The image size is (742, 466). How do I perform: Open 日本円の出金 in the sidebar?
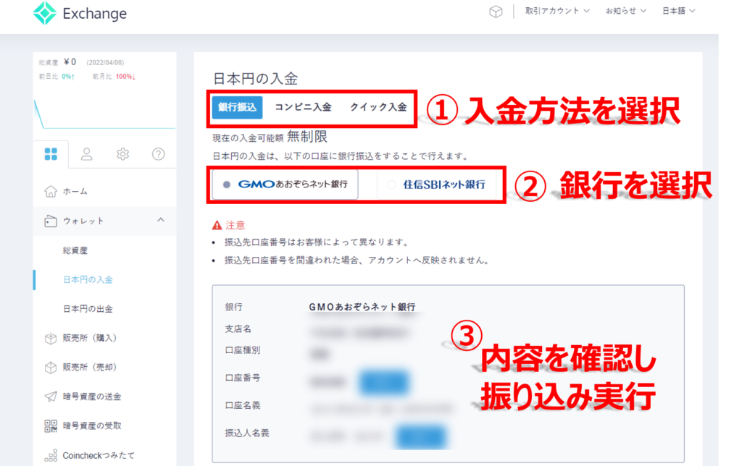point(88,309)
